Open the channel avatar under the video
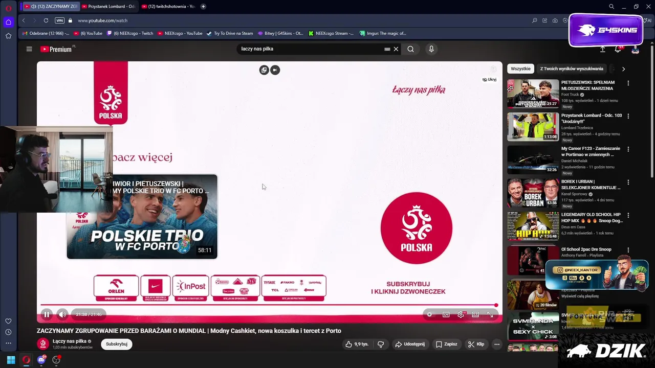The width and height of the screenshot is (655, 368). coord(43,344)
